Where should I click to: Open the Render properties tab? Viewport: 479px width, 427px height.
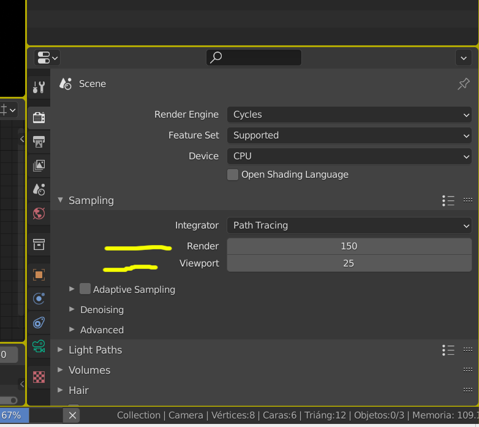39,118
